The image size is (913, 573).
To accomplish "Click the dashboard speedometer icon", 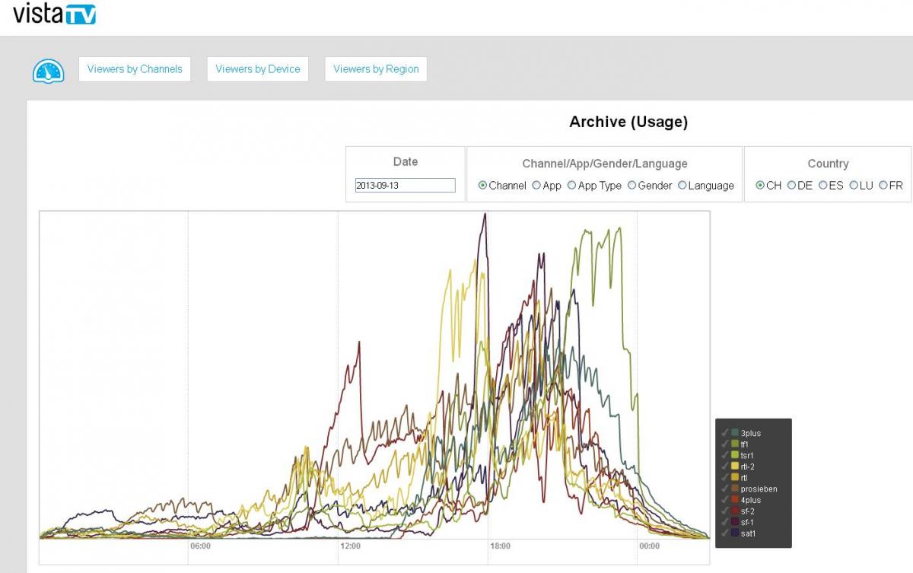I will pyautogui.click(x=48, y=70).
